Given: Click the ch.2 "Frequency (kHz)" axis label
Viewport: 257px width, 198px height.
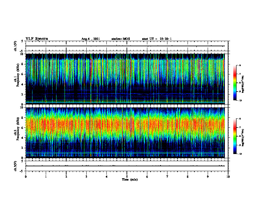Looking at the screenshot, I should tap(18, 129).
